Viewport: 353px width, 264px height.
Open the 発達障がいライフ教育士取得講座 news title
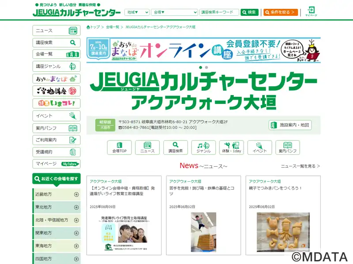coord(123,191)
